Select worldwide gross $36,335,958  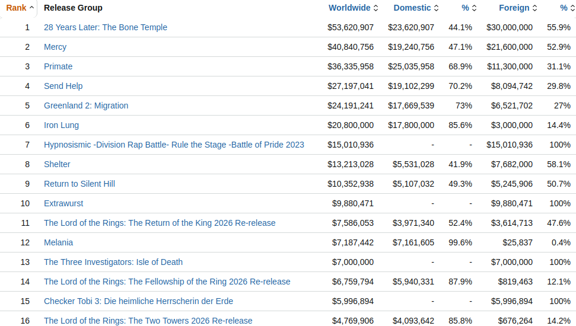(x=351, y=66)
